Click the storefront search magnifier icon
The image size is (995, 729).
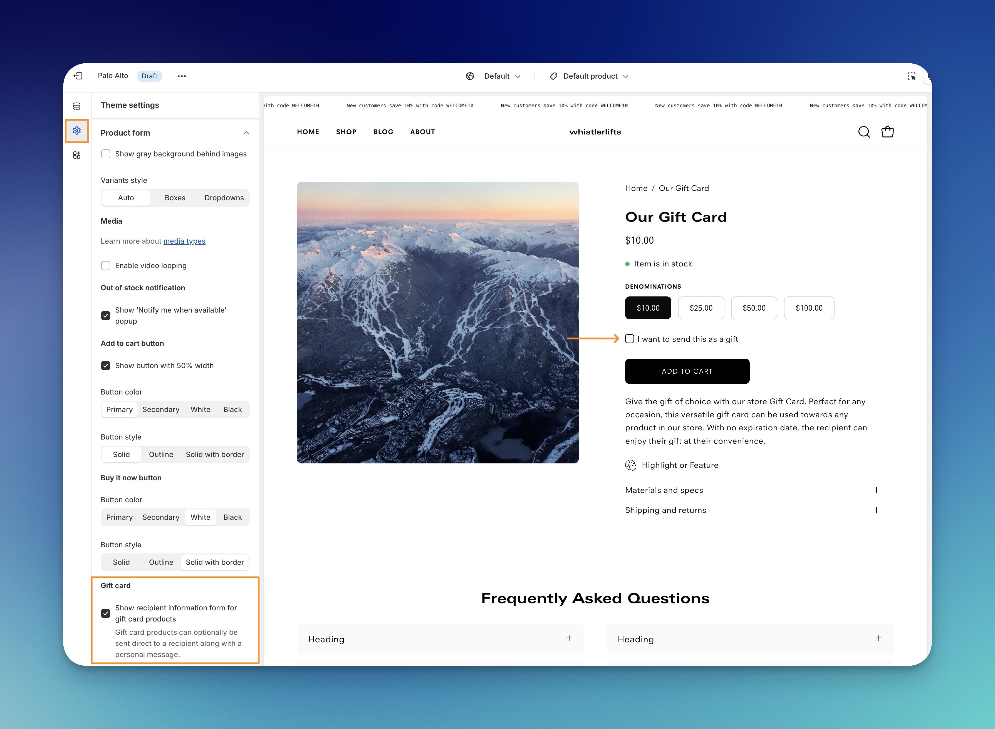tap(864, 132)
